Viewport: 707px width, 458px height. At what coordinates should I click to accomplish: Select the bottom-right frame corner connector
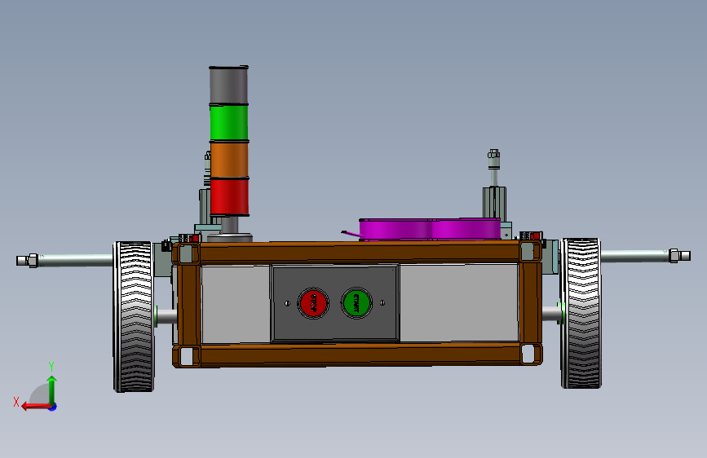tap(531, 354)
